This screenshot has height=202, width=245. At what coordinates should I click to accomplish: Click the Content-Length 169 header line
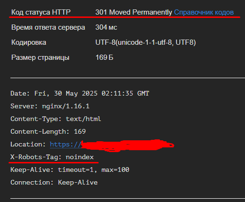point(48,132)
